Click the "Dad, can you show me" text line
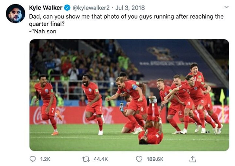The image size is (235, 166). click(126, 16)
